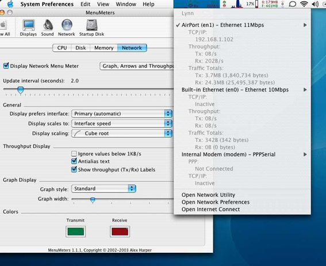The image size is (326, 266).
Task: Click the MenuMeters 1.1.1 copyright text
Action: pos(100,250)
